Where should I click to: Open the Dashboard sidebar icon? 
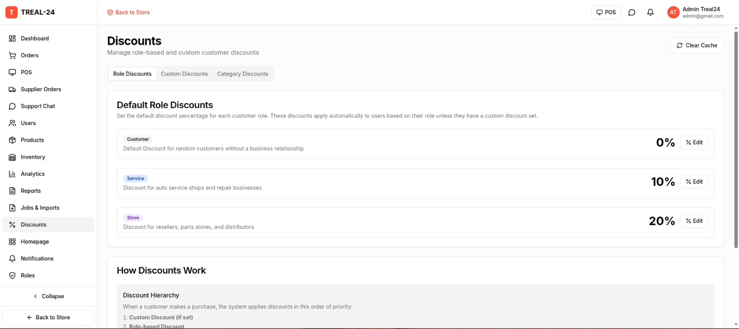point(12,38)
